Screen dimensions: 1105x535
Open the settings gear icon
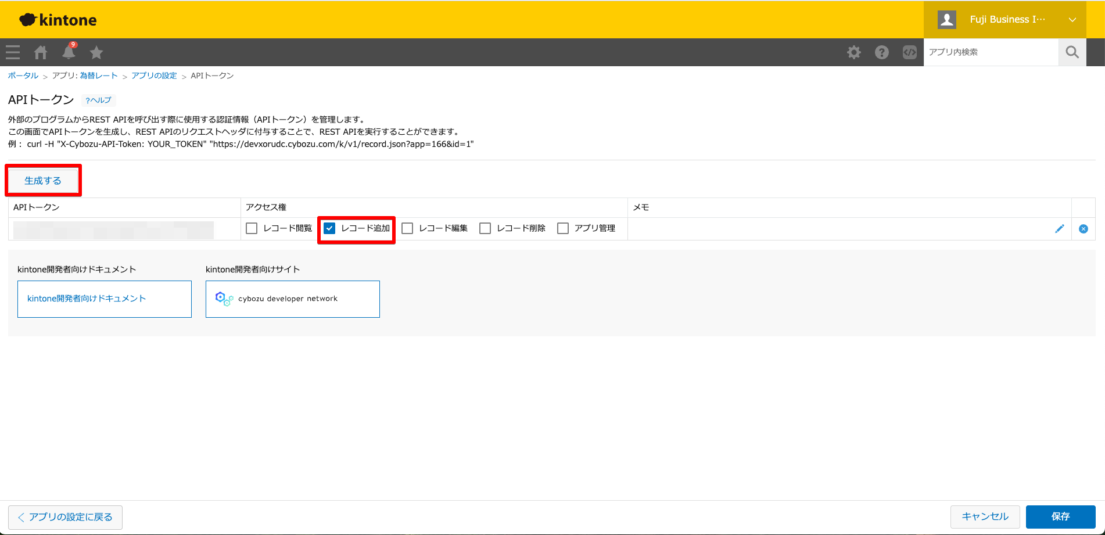point(854,52)
